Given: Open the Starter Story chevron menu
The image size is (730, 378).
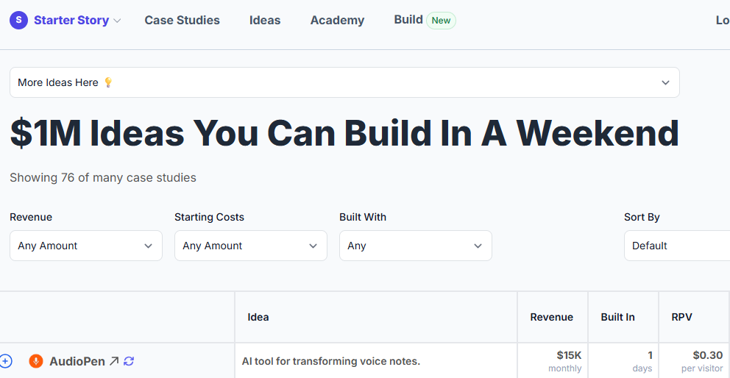Looking at the screenshot, I should tap(117, 21).
